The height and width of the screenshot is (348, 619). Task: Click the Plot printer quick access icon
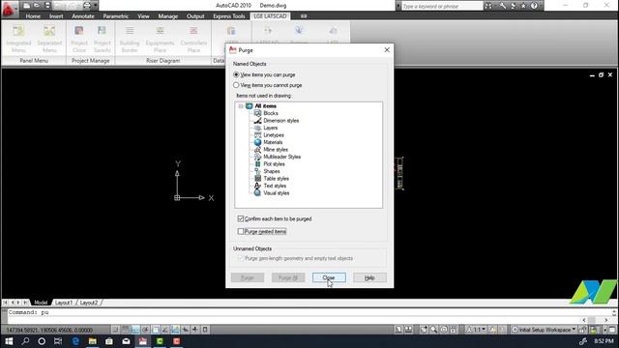(86, 6)
